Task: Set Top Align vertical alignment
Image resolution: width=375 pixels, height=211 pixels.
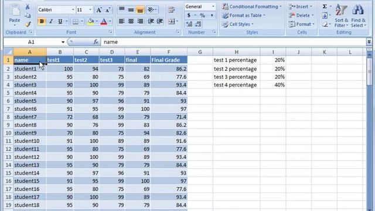Action: [122, 10]
